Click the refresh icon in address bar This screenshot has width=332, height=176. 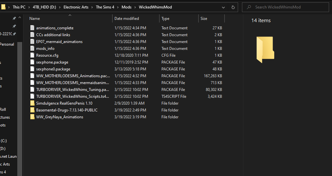(x=233, y=7)
